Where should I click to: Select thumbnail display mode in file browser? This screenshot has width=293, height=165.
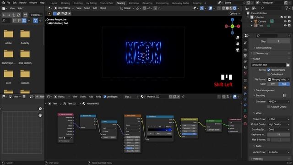click(24, 21)
